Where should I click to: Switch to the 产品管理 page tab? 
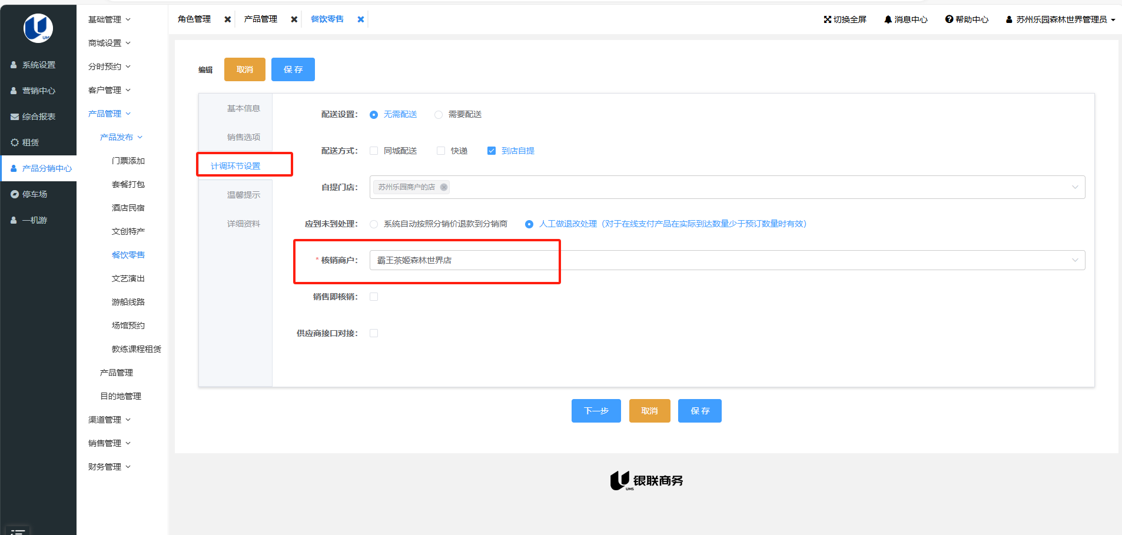coord(261,19)
